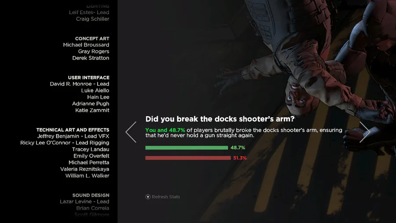396x223 pixels.
Task: Click the green 48.7% bar
Action: click(187, 148)
